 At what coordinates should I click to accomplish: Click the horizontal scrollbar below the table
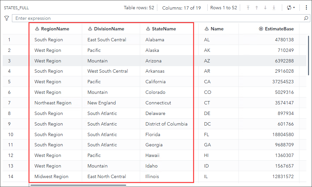78,185
